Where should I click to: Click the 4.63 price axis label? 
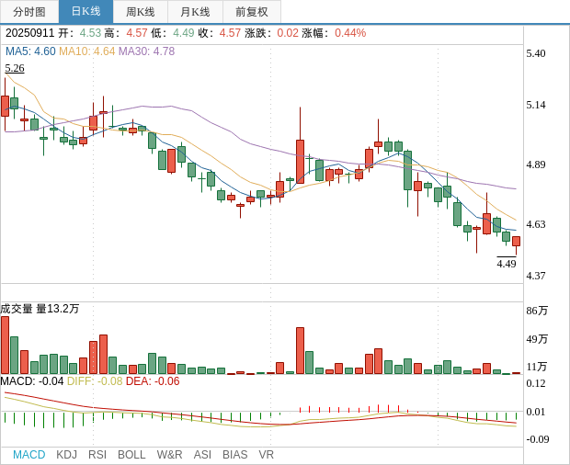536,224
